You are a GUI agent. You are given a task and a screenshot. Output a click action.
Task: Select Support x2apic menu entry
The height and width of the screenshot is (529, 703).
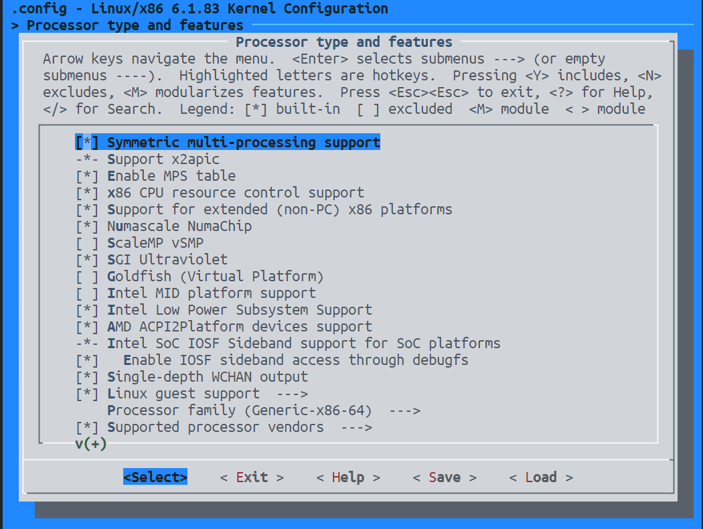point(163,159)
